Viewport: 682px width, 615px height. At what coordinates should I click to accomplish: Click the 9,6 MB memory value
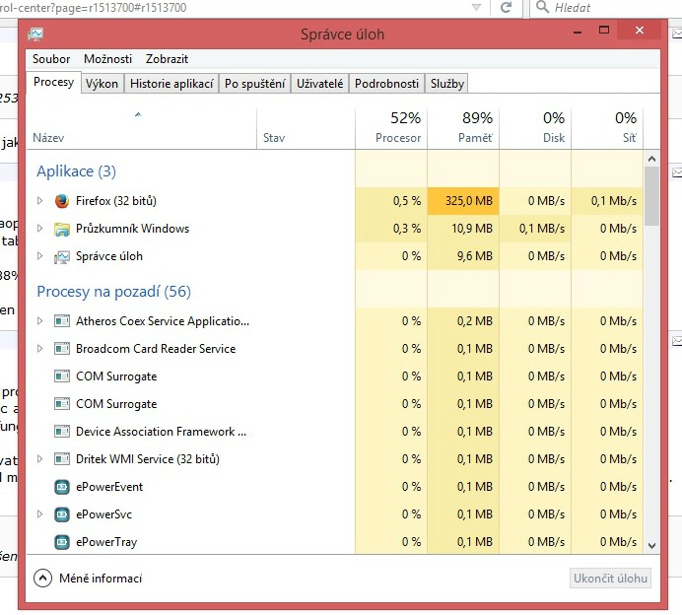[x=474, y=256]
